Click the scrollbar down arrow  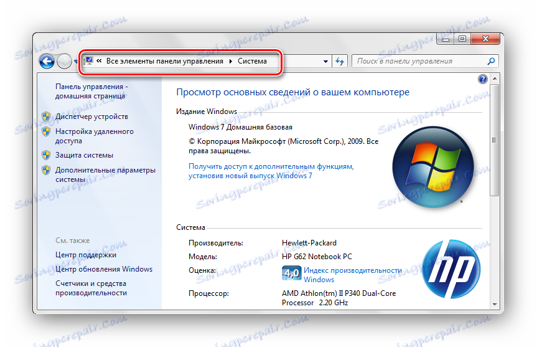point(495,304)
